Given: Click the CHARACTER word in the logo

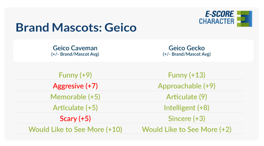Looking at the screenshot, I should (x=216, y=21).
